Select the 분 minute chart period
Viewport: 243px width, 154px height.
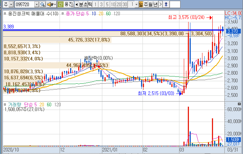81,4
